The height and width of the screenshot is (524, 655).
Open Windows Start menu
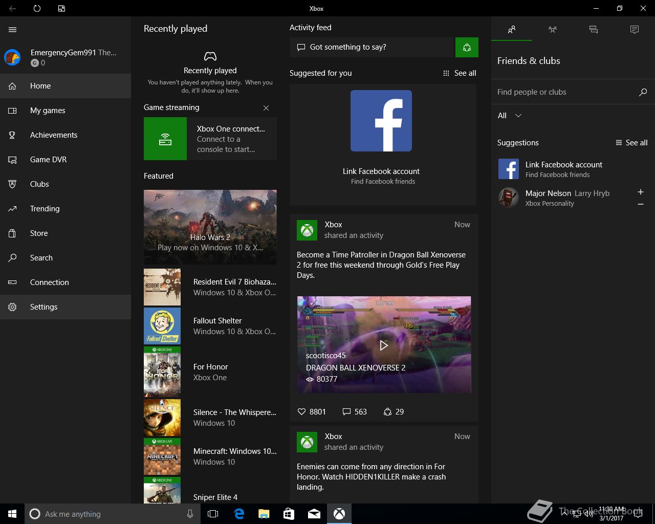click(x=12, y=514)
